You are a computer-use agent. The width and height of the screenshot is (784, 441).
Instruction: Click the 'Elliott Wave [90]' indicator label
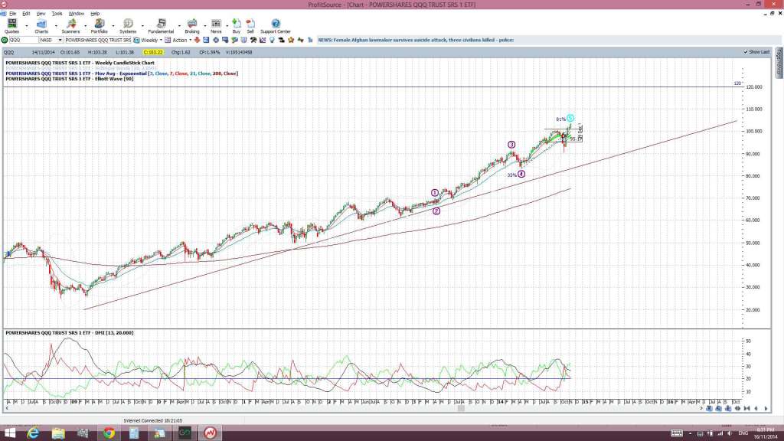coord(70,79)
